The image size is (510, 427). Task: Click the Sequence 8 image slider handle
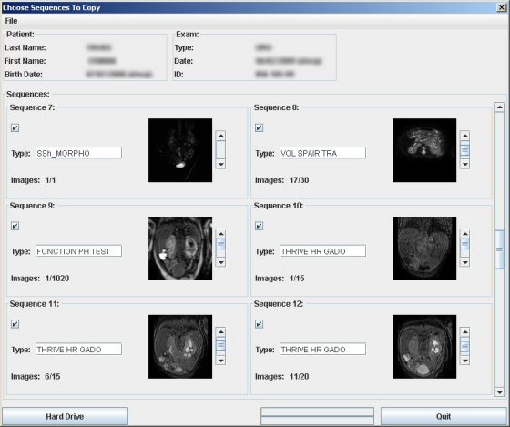coord(465,150)
